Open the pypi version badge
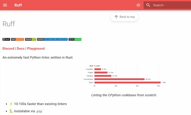Screen dimensions: 191x115 [17, 39]
